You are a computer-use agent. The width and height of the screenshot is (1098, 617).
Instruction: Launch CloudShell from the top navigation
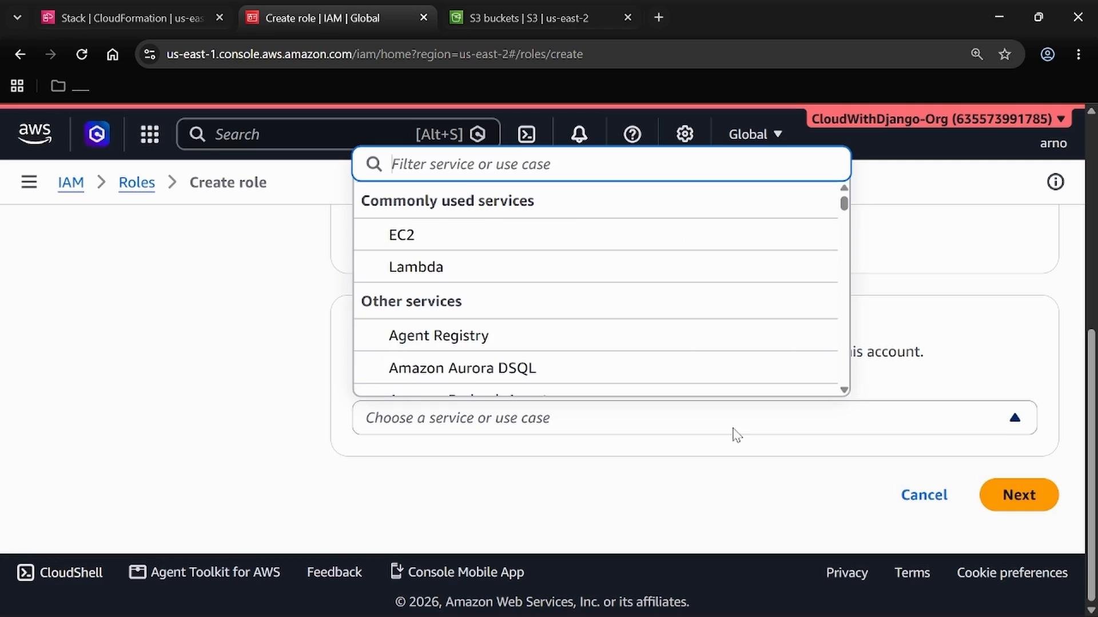[526, 134]
